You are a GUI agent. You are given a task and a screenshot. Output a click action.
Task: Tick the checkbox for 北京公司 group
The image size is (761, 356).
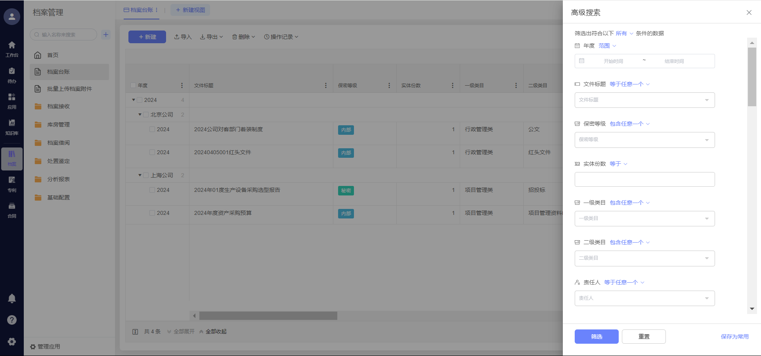coord(146,115)
